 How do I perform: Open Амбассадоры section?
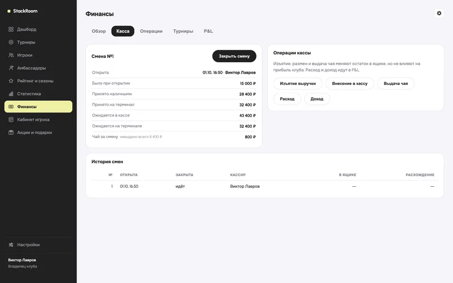click(39, 68)
